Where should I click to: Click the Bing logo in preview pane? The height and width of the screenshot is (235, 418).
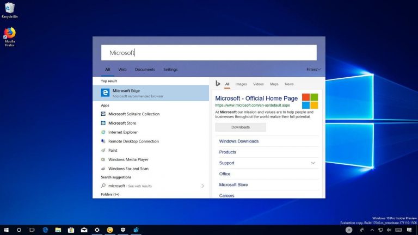(x=218, y=84)
